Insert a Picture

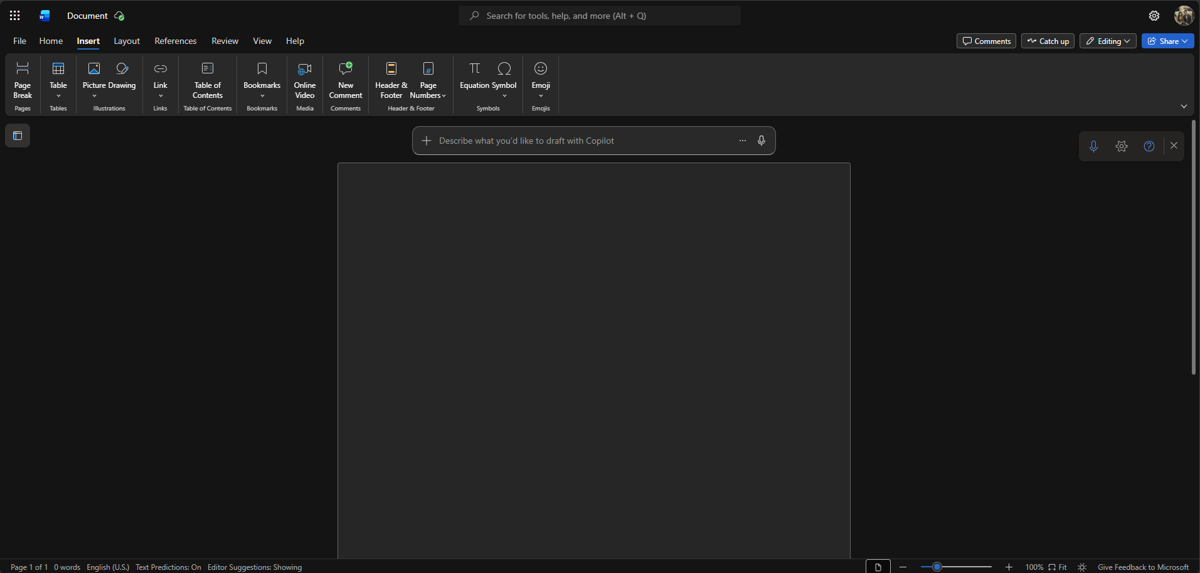(94, 75)
